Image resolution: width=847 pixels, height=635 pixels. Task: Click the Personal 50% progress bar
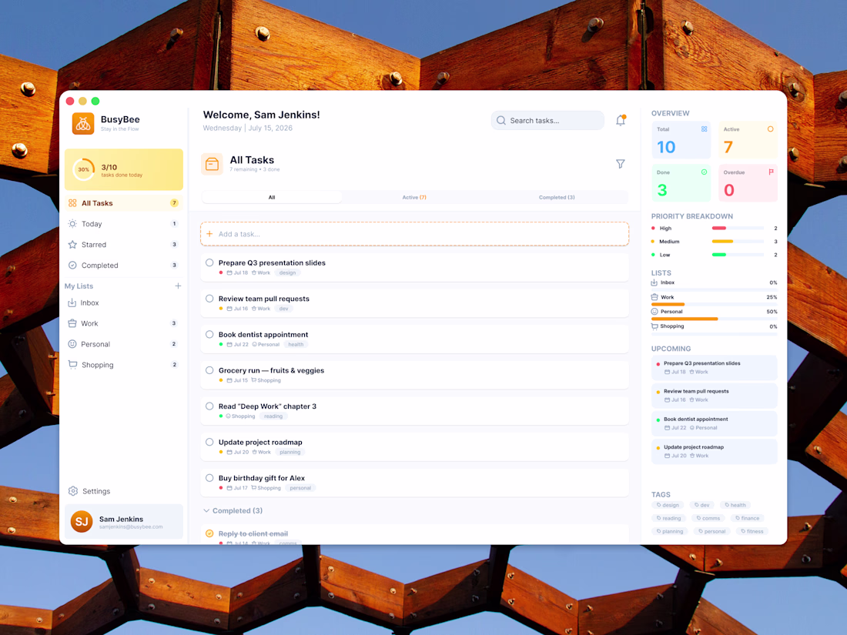tap(714, 319)
